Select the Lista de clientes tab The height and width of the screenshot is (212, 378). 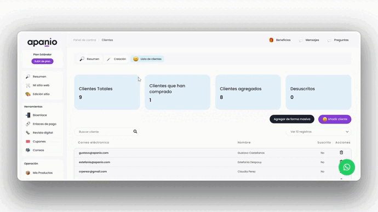[x=147, y=59]
